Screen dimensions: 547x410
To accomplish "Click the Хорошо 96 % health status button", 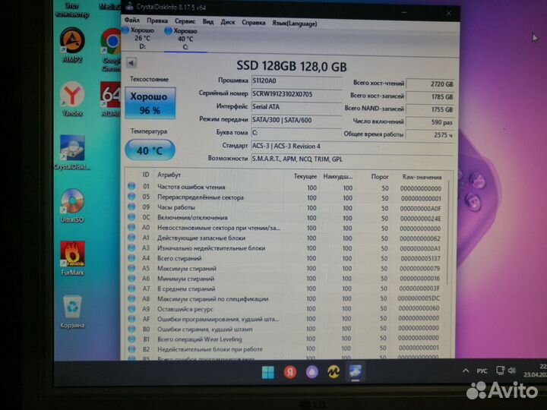I will tap(150, 104).
